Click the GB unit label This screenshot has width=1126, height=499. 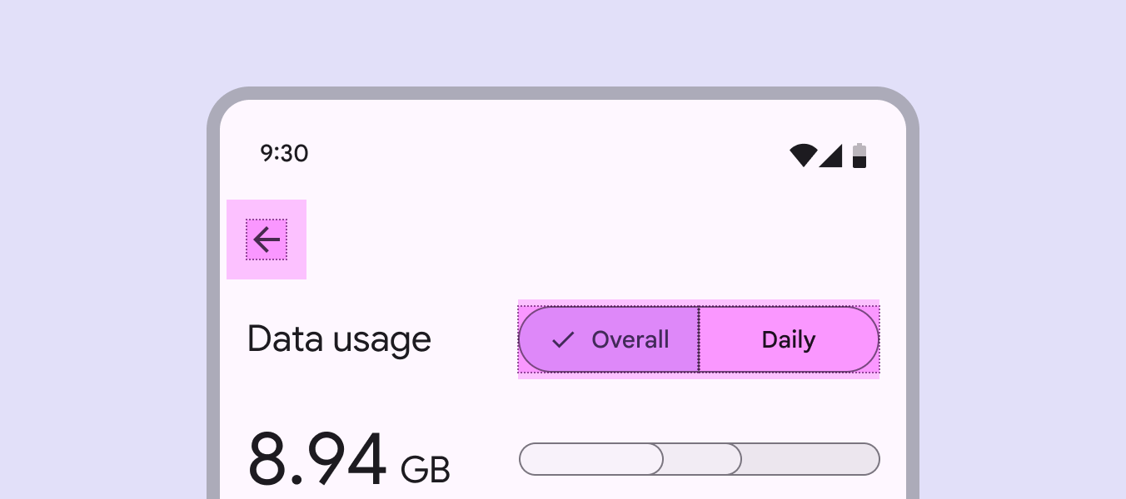[x=426, y=470]
